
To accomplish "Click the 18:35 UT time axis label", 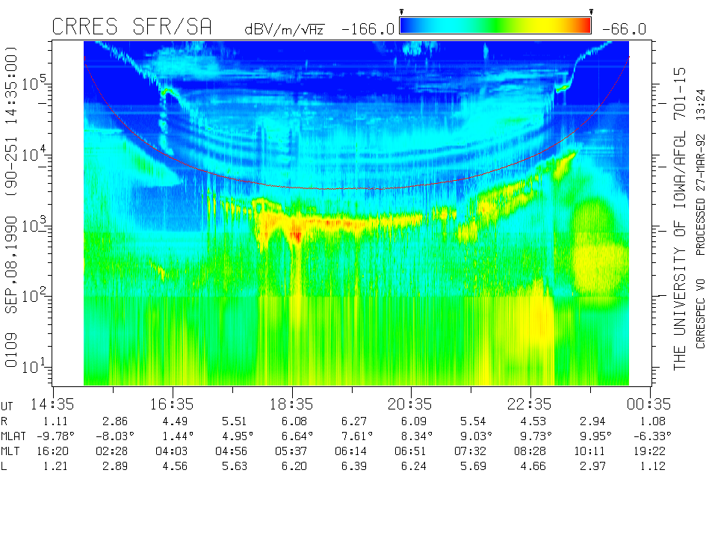I will (x=291, y=404).
